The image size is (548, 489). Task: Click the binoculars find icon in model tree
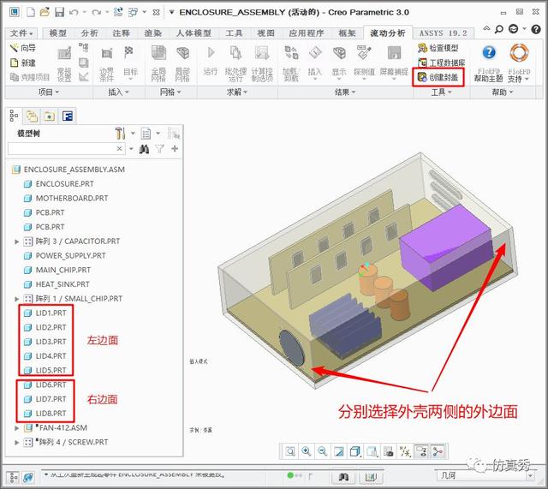[x=144, y=149]
